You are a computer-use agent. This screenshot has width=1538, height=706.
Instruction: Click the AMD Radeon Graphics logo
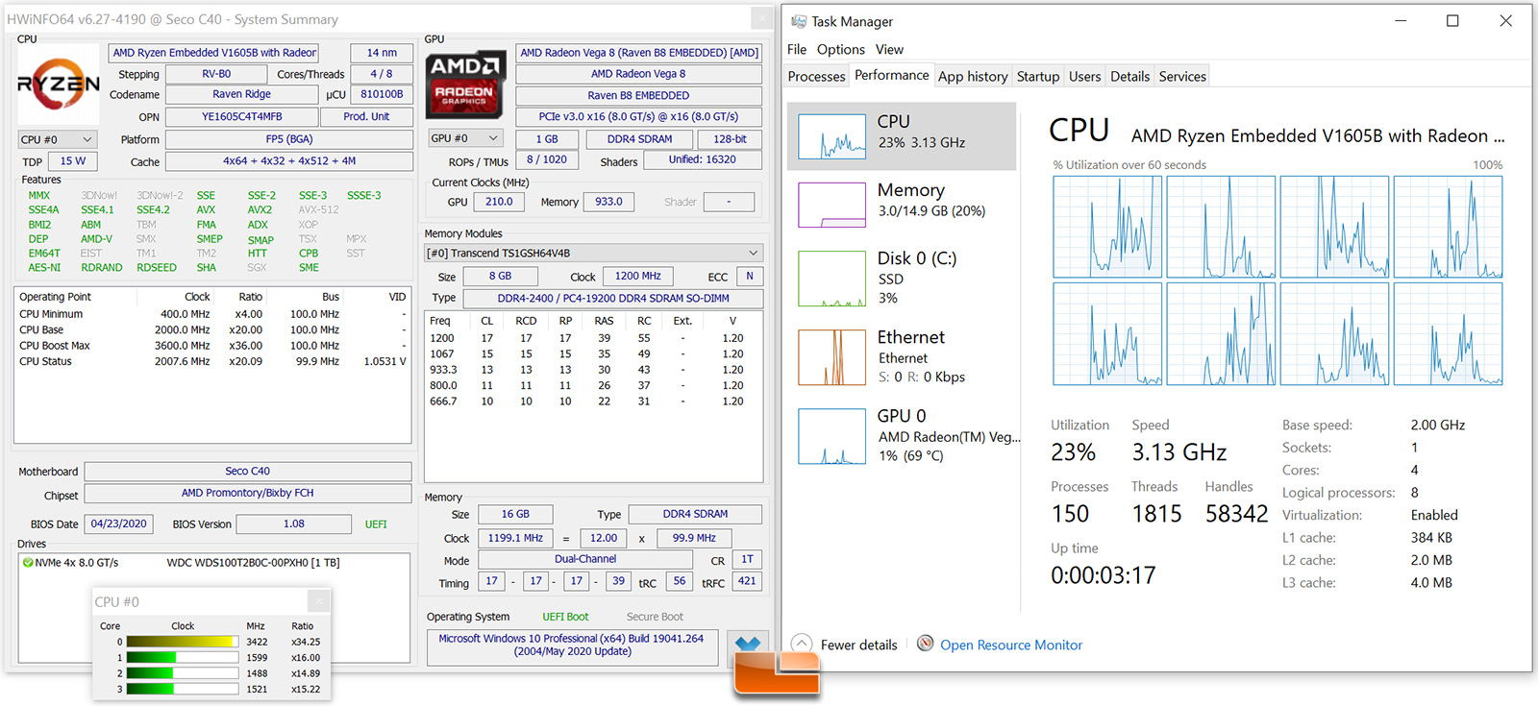coord(465,85)
